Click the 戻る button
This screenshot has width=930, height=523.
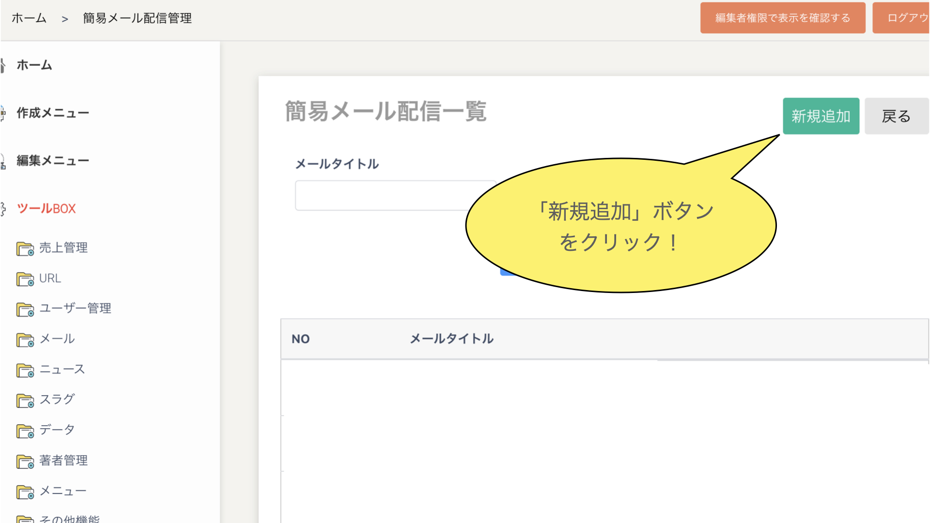coord(896,116)
